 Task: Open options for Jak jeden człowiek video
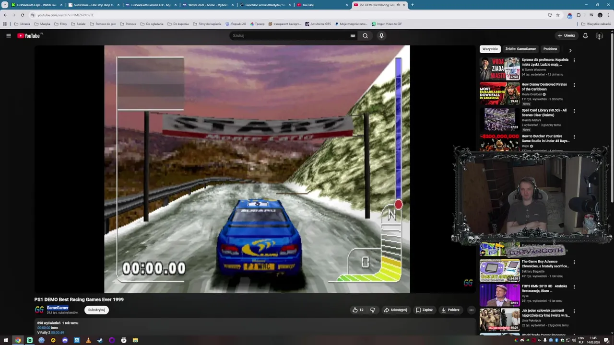574,311
